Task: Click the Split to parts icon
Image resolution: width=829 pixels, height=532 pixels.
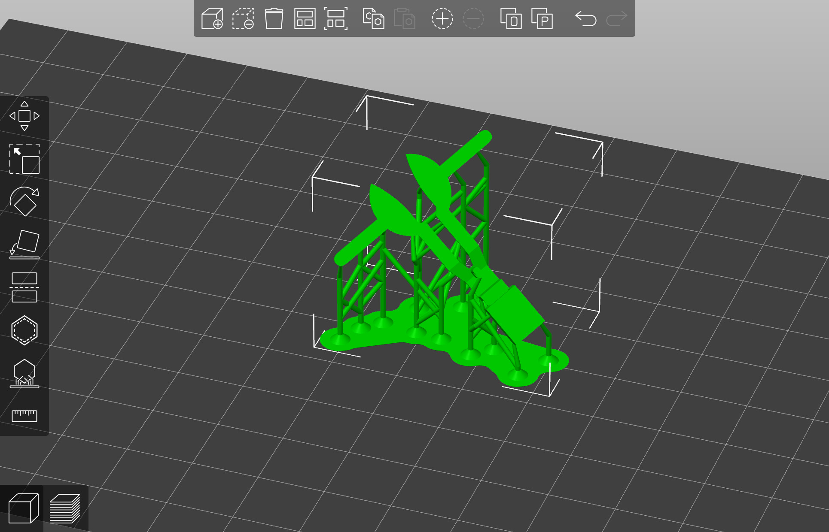Action: [x=542, y=19]
